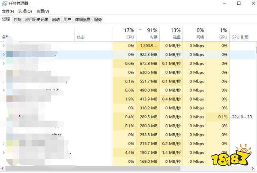The image size is (257, 173).
Task: Click the Task Manager title bar icon
Action: pyautogui.click(x=5, y=3)
